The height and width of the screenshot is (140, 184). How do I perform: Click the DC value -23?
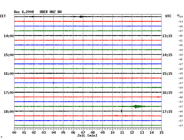[181, 116]
